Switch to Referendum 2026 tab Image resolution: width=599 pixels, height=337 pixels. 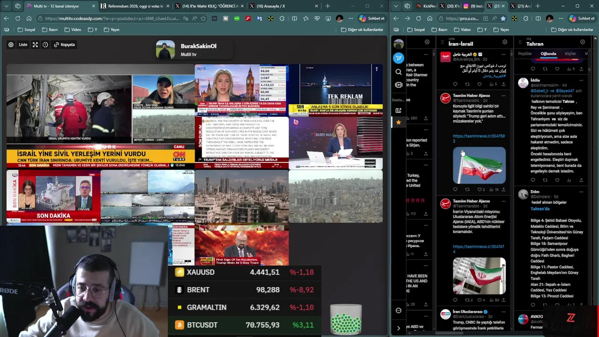click(x=136, y=6)
